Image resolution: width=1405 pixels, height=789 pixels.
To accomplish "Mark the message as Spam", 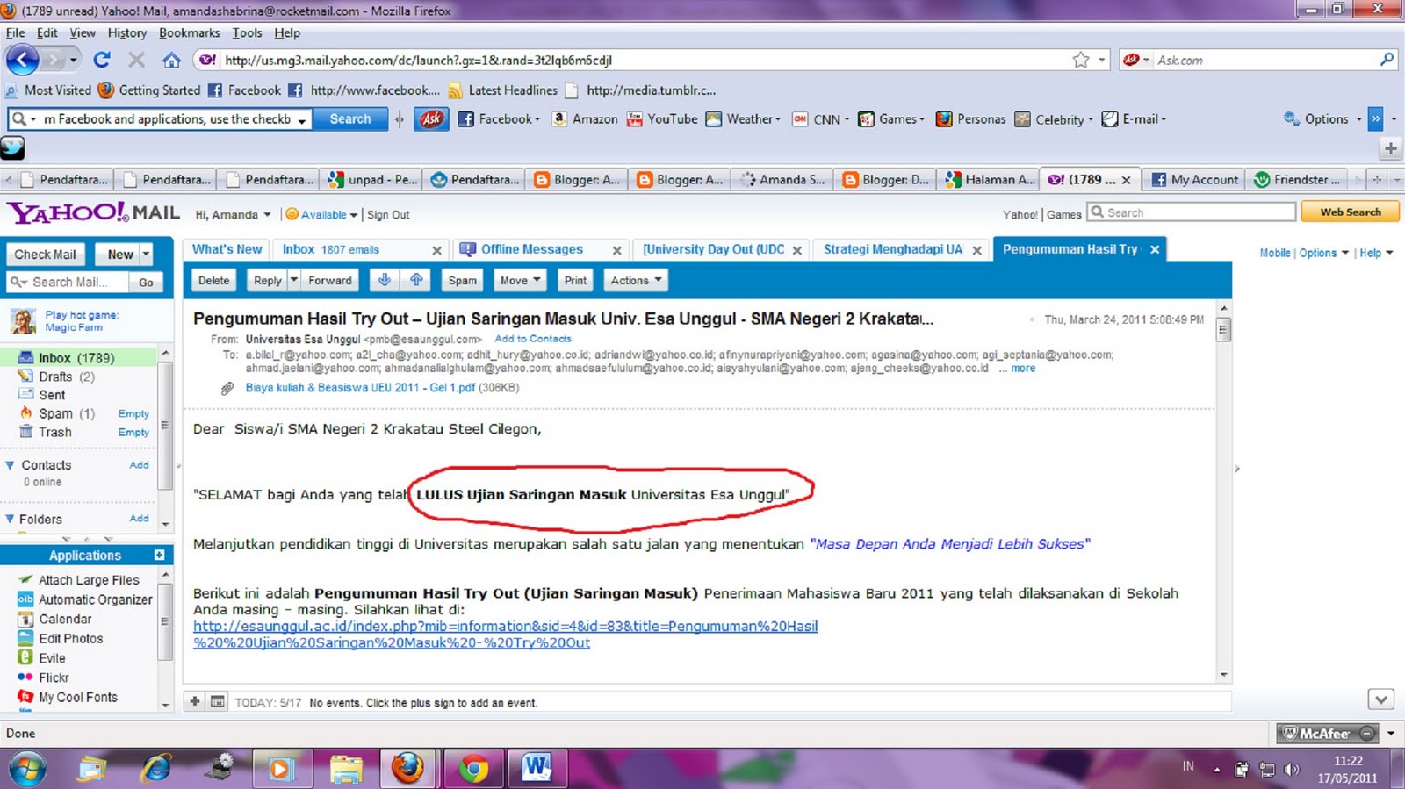I will [463, 280].
